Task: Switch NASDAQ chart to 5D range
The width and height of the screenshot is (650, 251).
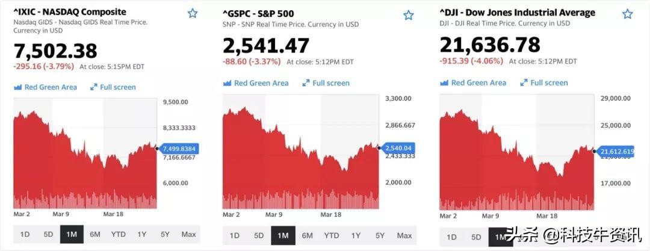Action: pyautogui.click(x=48, y=234)
